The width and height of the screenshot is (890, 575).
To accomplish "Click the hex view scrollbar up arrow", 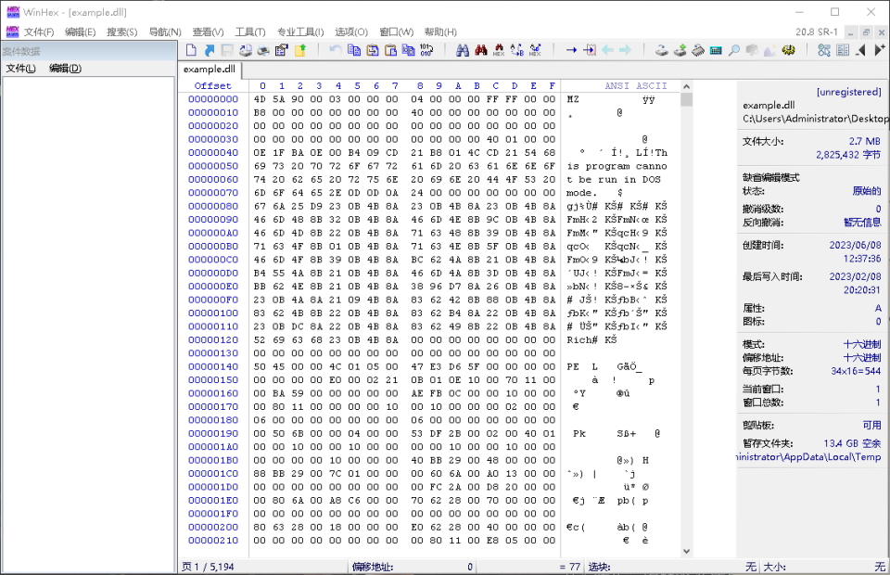I will click(686, 86).
